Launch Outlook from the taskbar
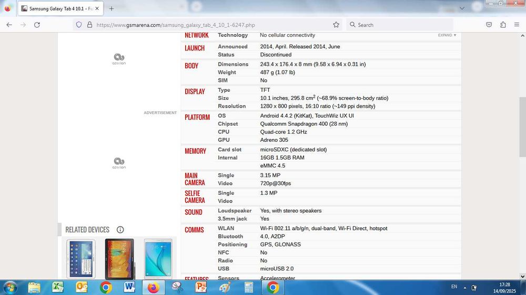Screen dimensions: 526x295 click(82, 287)
